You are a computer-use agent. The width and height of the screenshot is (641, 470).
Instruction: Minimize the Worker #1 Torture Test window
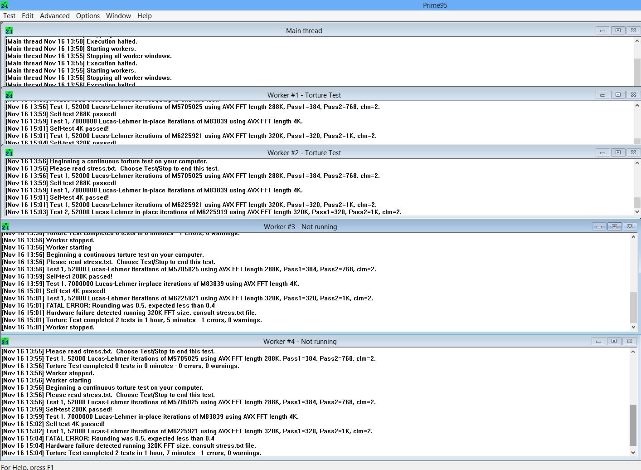click(602, 95)
